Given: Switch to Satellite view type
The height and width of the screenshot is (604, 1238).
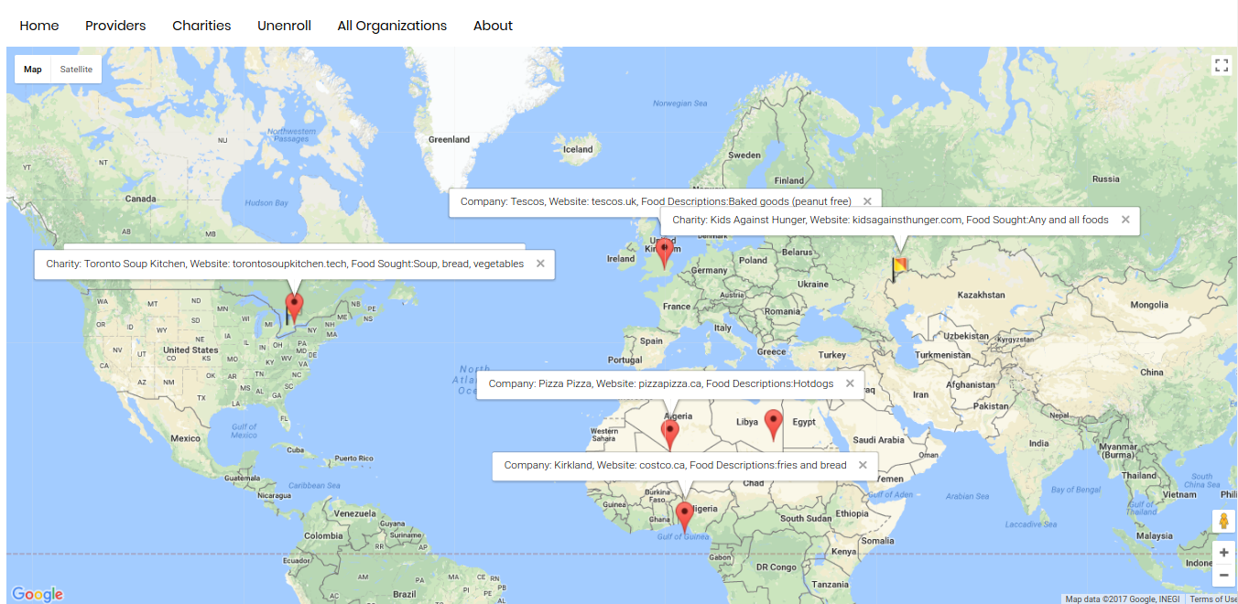Looking at the screenshot, I should click(76, 70).
